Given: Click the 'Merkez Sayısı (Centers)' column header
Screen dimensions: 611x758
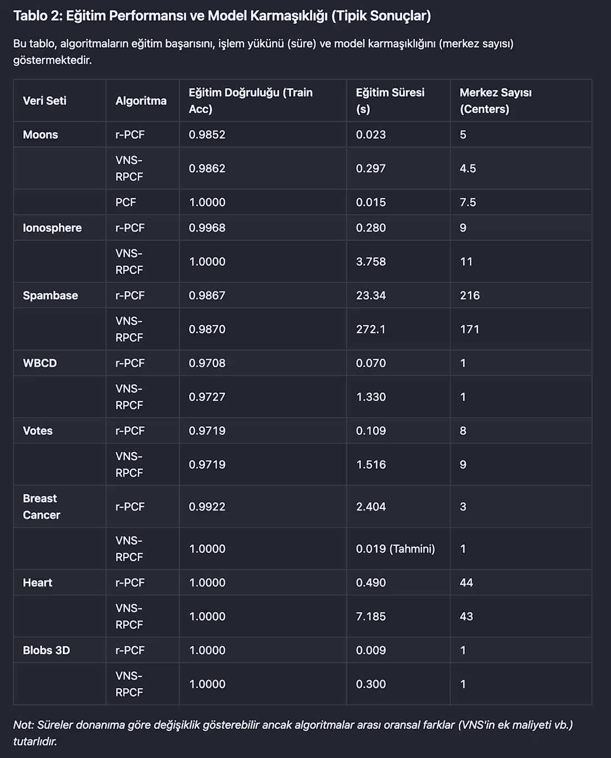Looking at the screenshot, I should pyautogui.click(x=495, y=100).
